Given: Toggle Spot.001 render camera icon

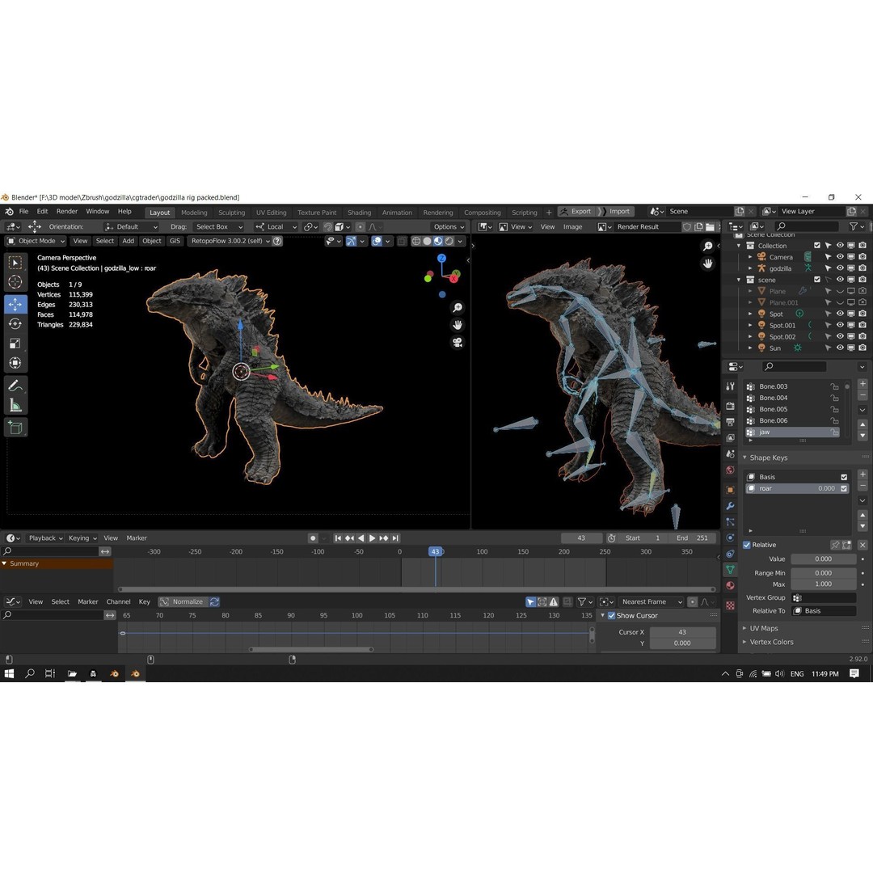Looking at the screenshot, I should (862, 325).
